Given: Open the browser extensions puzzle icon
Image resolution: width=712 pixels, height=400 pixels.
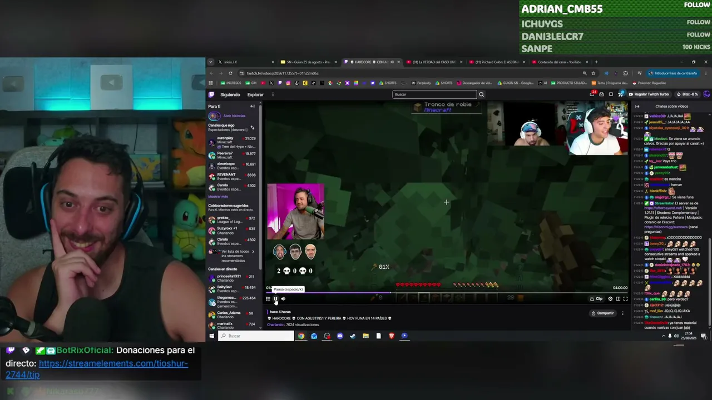Looking at the screenshot, I should point(625,73).
